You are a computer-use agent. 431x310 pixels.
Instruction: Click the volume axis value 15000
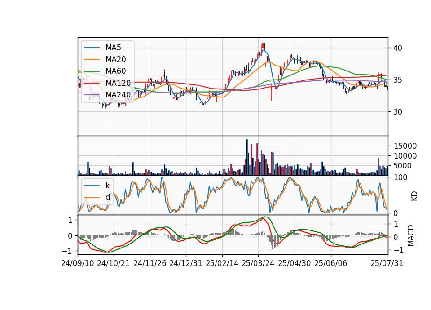coord(405,146)
